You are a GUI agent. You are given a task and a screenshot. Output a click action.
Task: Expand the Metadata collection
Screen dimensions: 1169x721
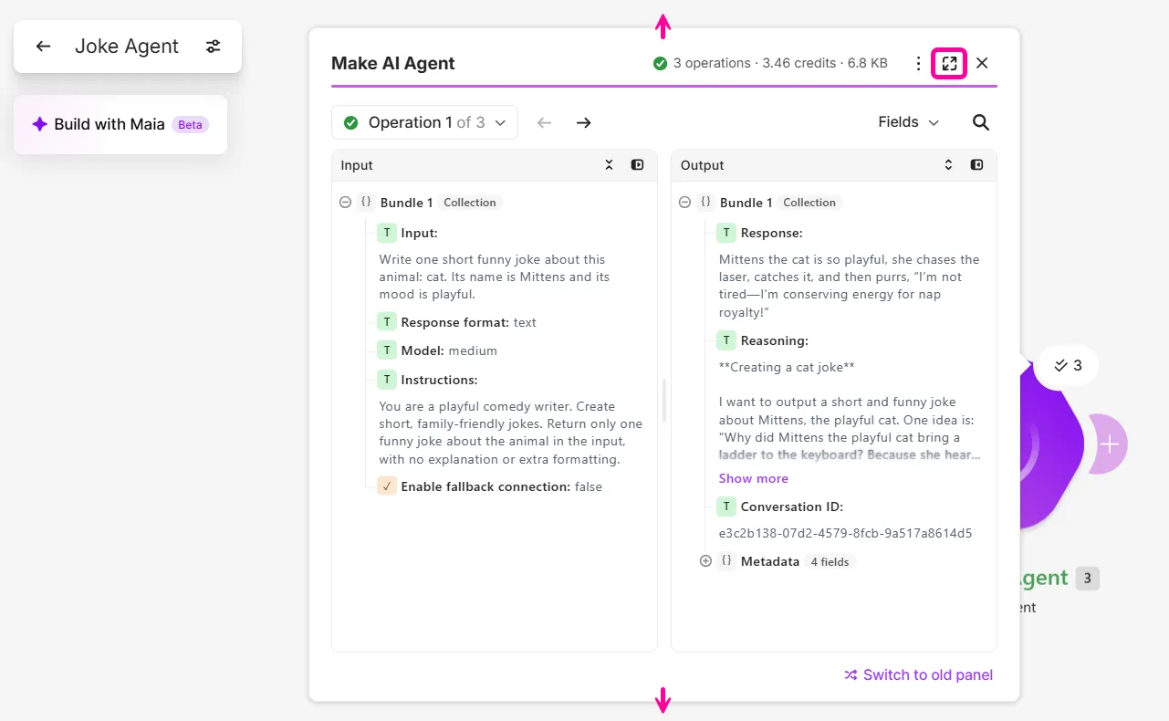click(x=705, y=561)
